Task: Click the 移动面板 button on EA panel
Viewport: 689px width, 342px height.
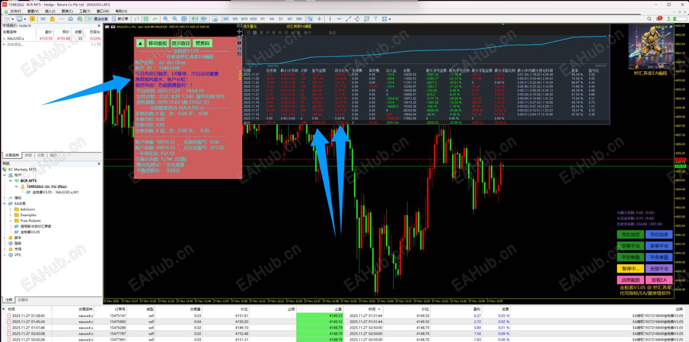Action: click(158, 43)
